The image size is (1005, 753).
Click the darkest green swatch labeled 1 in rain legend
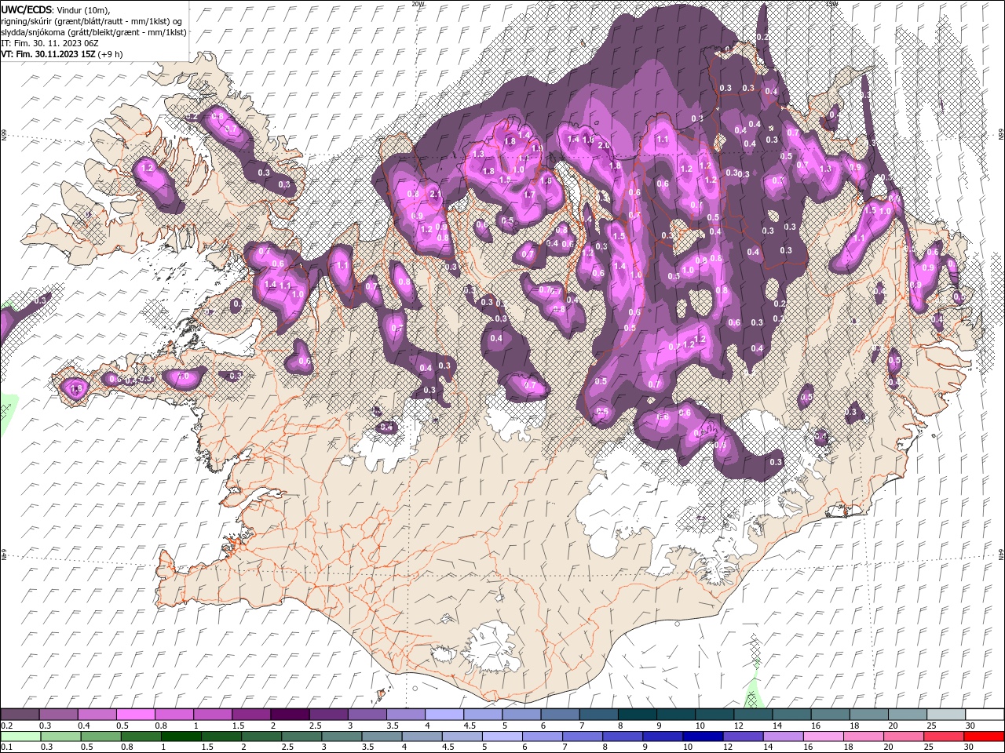[x=181, y=737]
